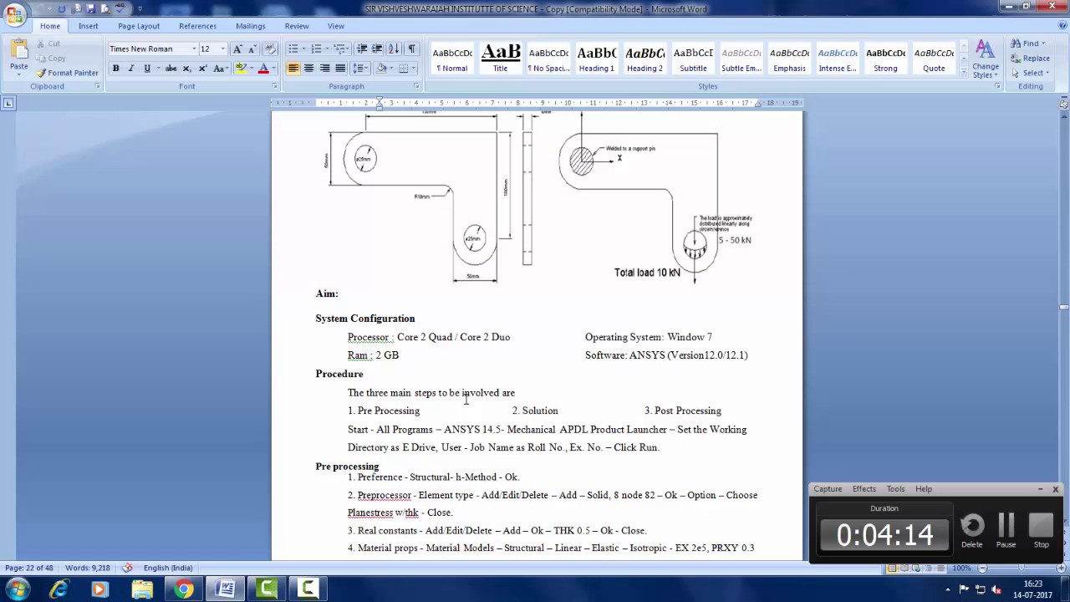
Task: Open the font size 12 dropdown
Action: 222,48
